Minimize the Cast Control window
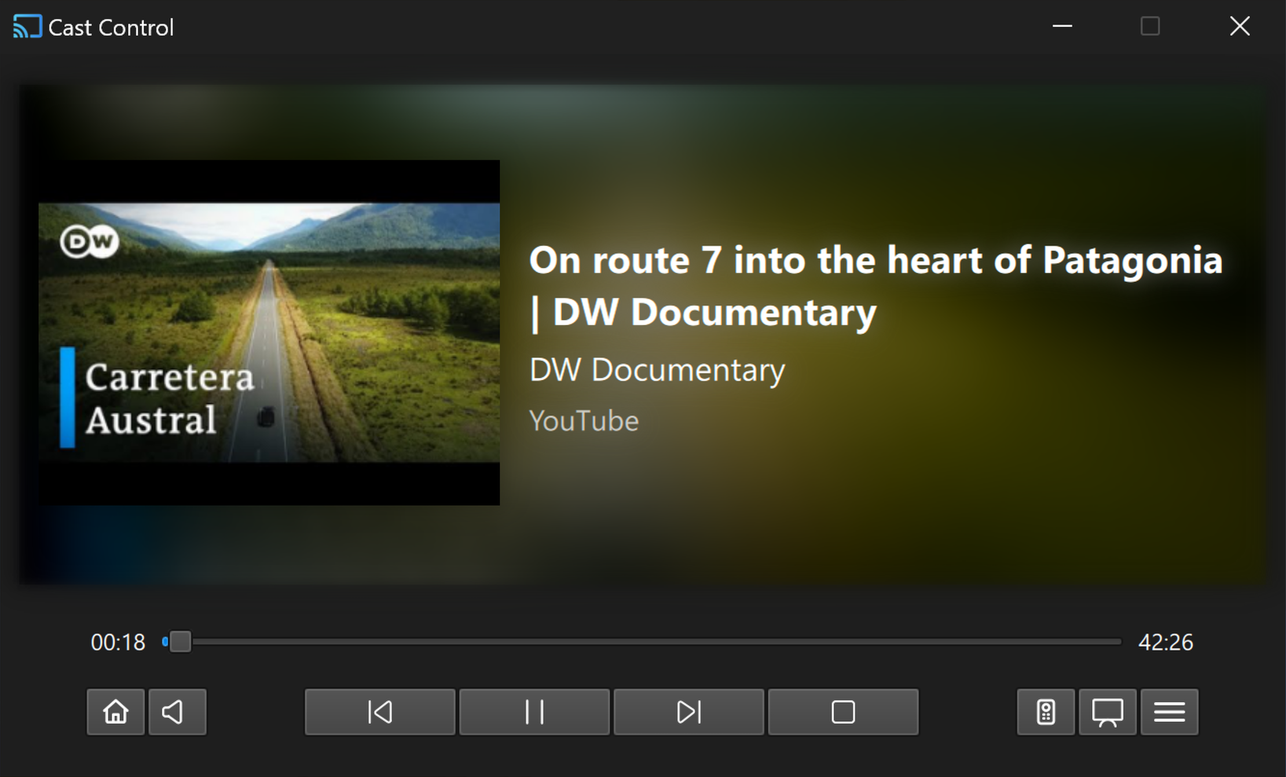 click(x=1062, y=26)
